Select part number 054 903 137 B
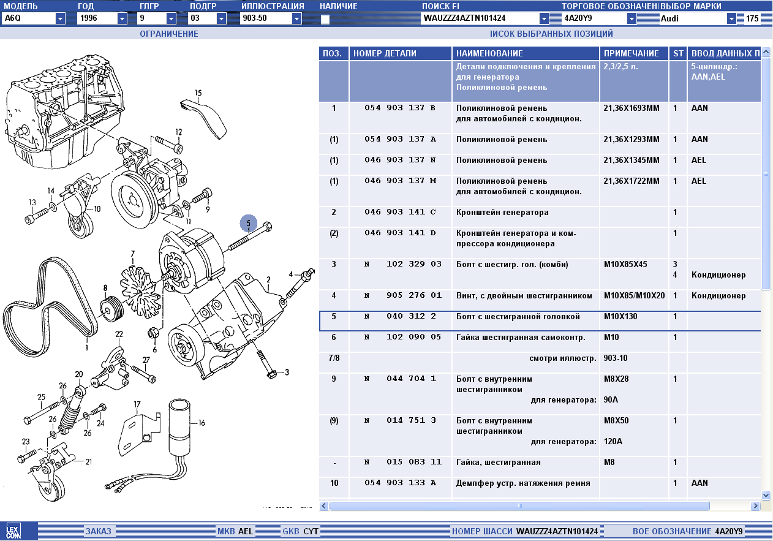This screenshot has width=773, height=541. pos(400,108)
